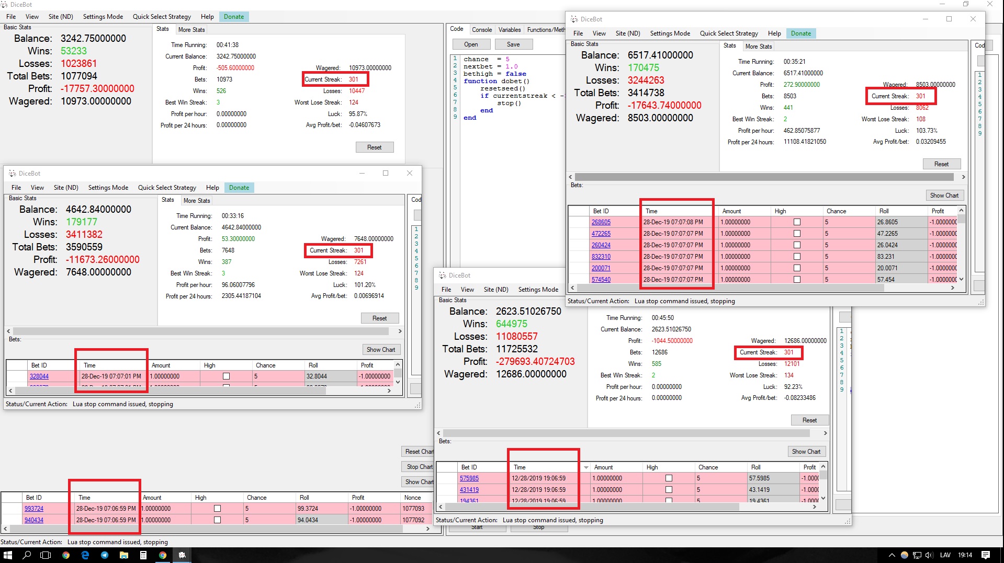Click Donate in the 6517.41 balance window
This screenshot has height=563, width=1004.
(801, 33)
